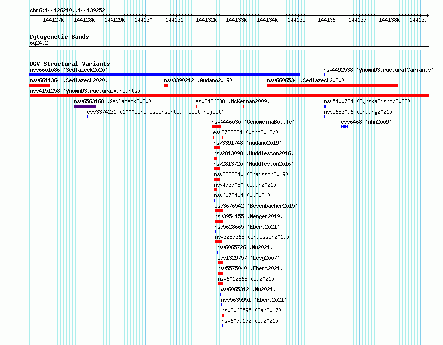Open nsv3391748 (Audano2019) label

(x=247, y=143)
